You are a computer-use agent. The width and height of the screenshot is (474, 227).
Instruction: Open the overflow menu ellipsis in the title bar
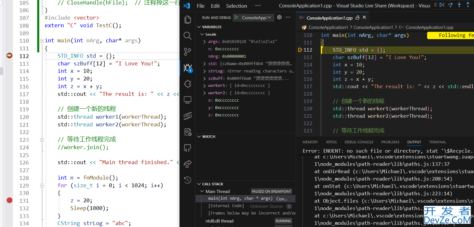click(x=258, y=6)
